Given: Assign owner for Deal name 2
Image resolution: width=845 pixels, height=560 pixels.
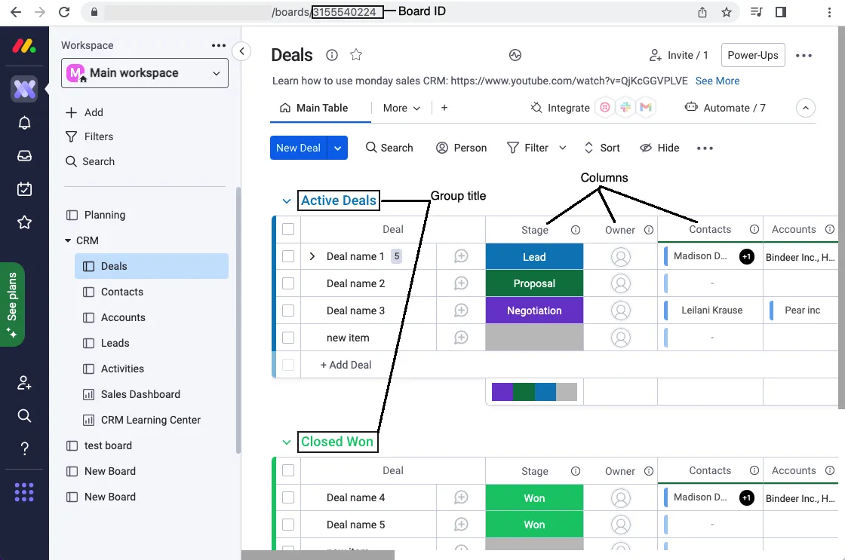Looking at the screenshot, I should [x=621, y=283].
